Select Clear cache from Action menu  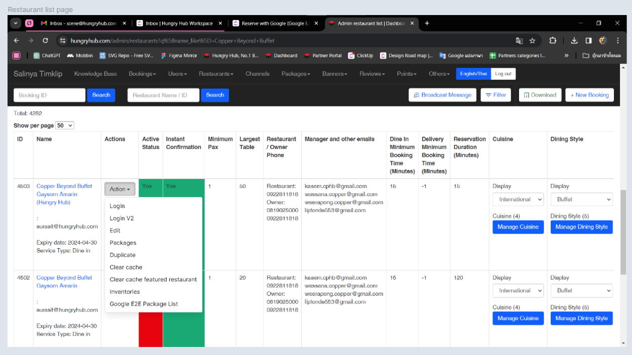(x=126, y=267)
